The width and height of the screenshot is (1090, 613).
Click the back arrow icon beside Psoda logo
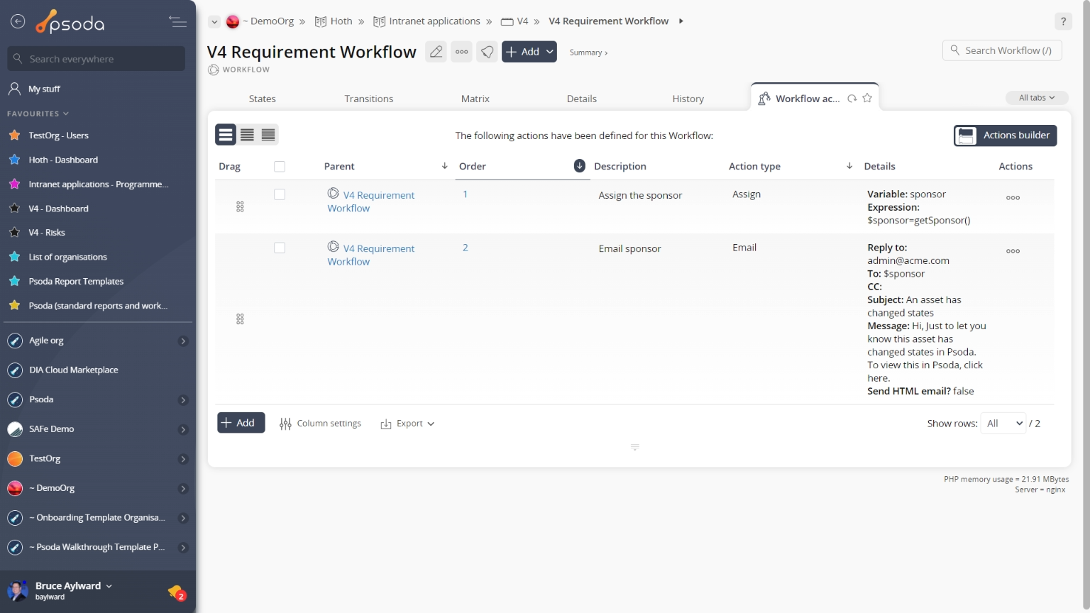click(x=18, y=22)
